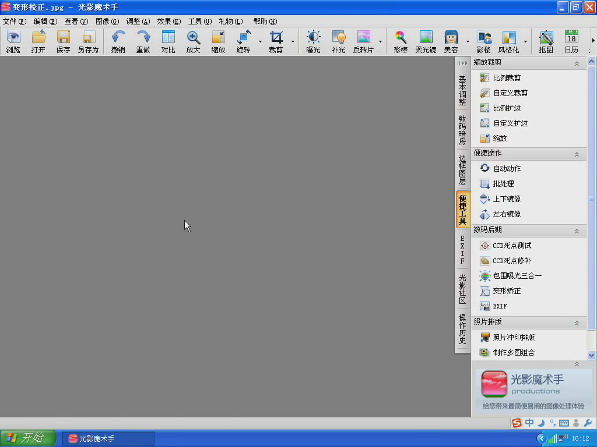Click the 影楼 (Studio) effect icon
Image resolution: width=597 pixels, height=447 pixels.
pos(484,41)
